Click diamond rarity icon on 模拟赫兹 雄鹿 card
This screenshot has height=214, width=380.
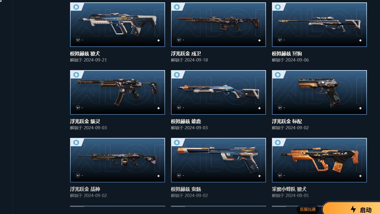(x=259, y=108)
